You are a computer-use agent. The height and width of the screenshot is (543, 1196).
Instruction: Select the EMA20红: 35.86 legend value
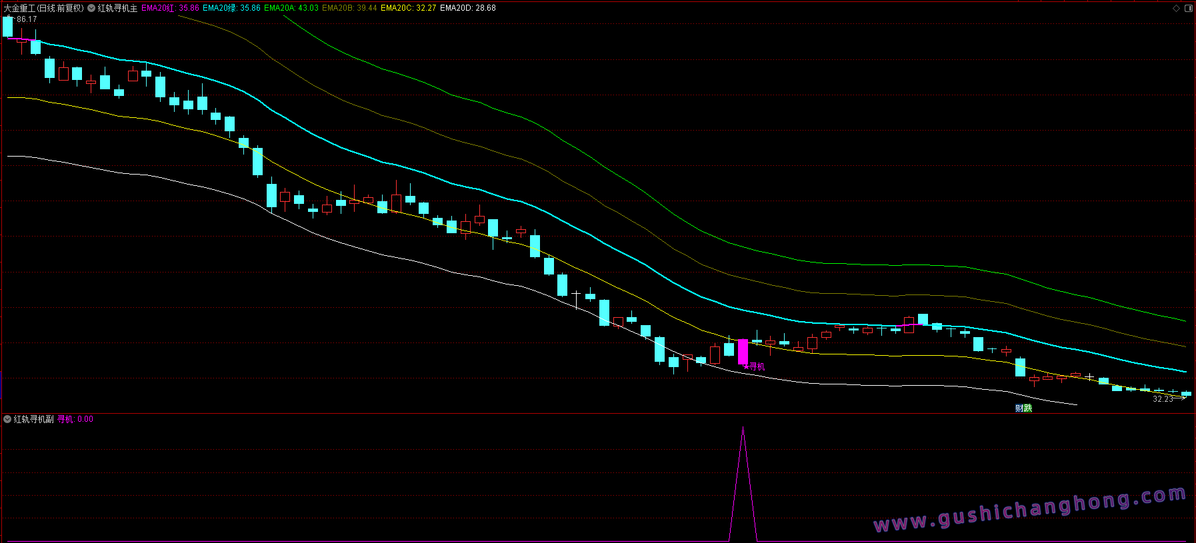170,8
